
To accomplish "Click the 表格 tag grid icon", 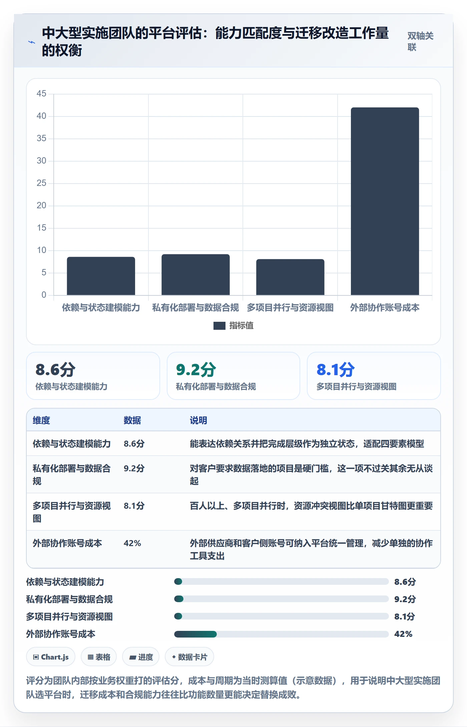I will [x=90, y=657].
